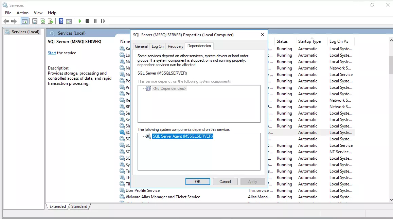Click gear icon of the 'Sh' service row
Viewport: 393px width, 219px height.
pyautogui.click(x=122, y=126)
